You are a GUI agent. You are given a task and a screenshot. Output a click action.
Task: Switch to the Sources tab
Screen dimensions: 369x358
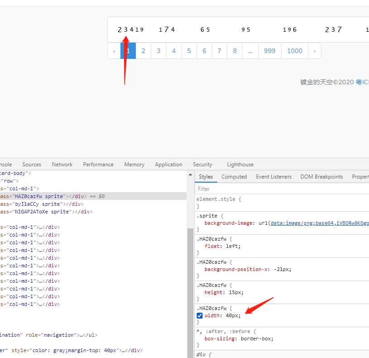32,164
